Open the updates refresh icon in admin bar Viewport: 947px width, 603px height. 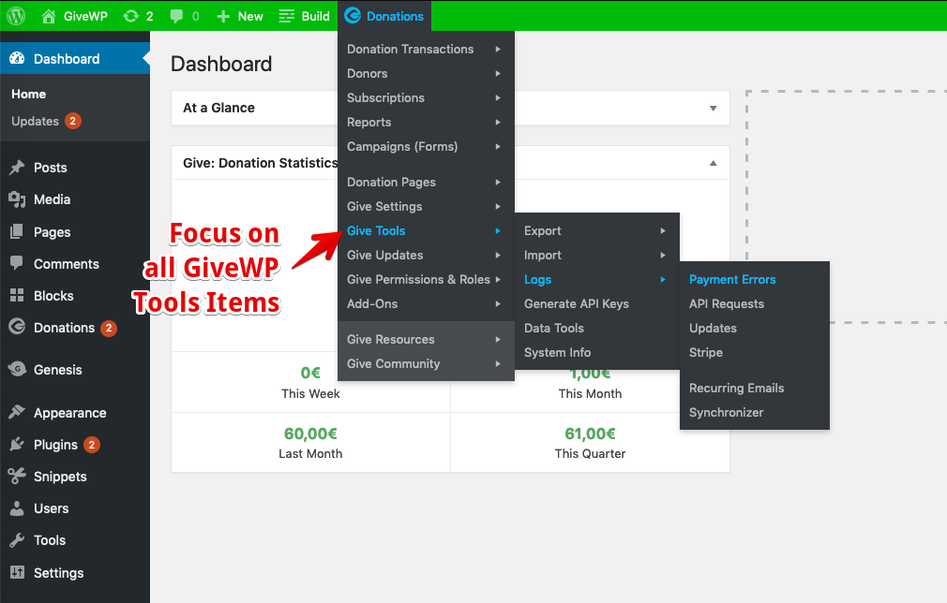pos(130,16)
